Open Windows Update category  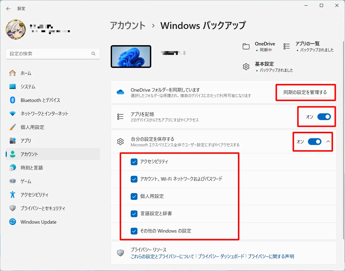pyautogui.click(x=53, y=222)
